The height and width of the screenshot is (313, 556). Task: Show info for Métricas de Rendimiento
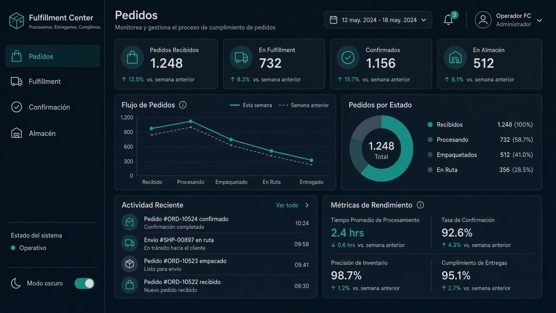point(420,205)
